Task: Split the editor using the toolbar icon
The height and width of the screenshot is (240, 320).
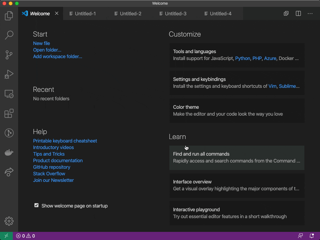Action: (298, 13)
